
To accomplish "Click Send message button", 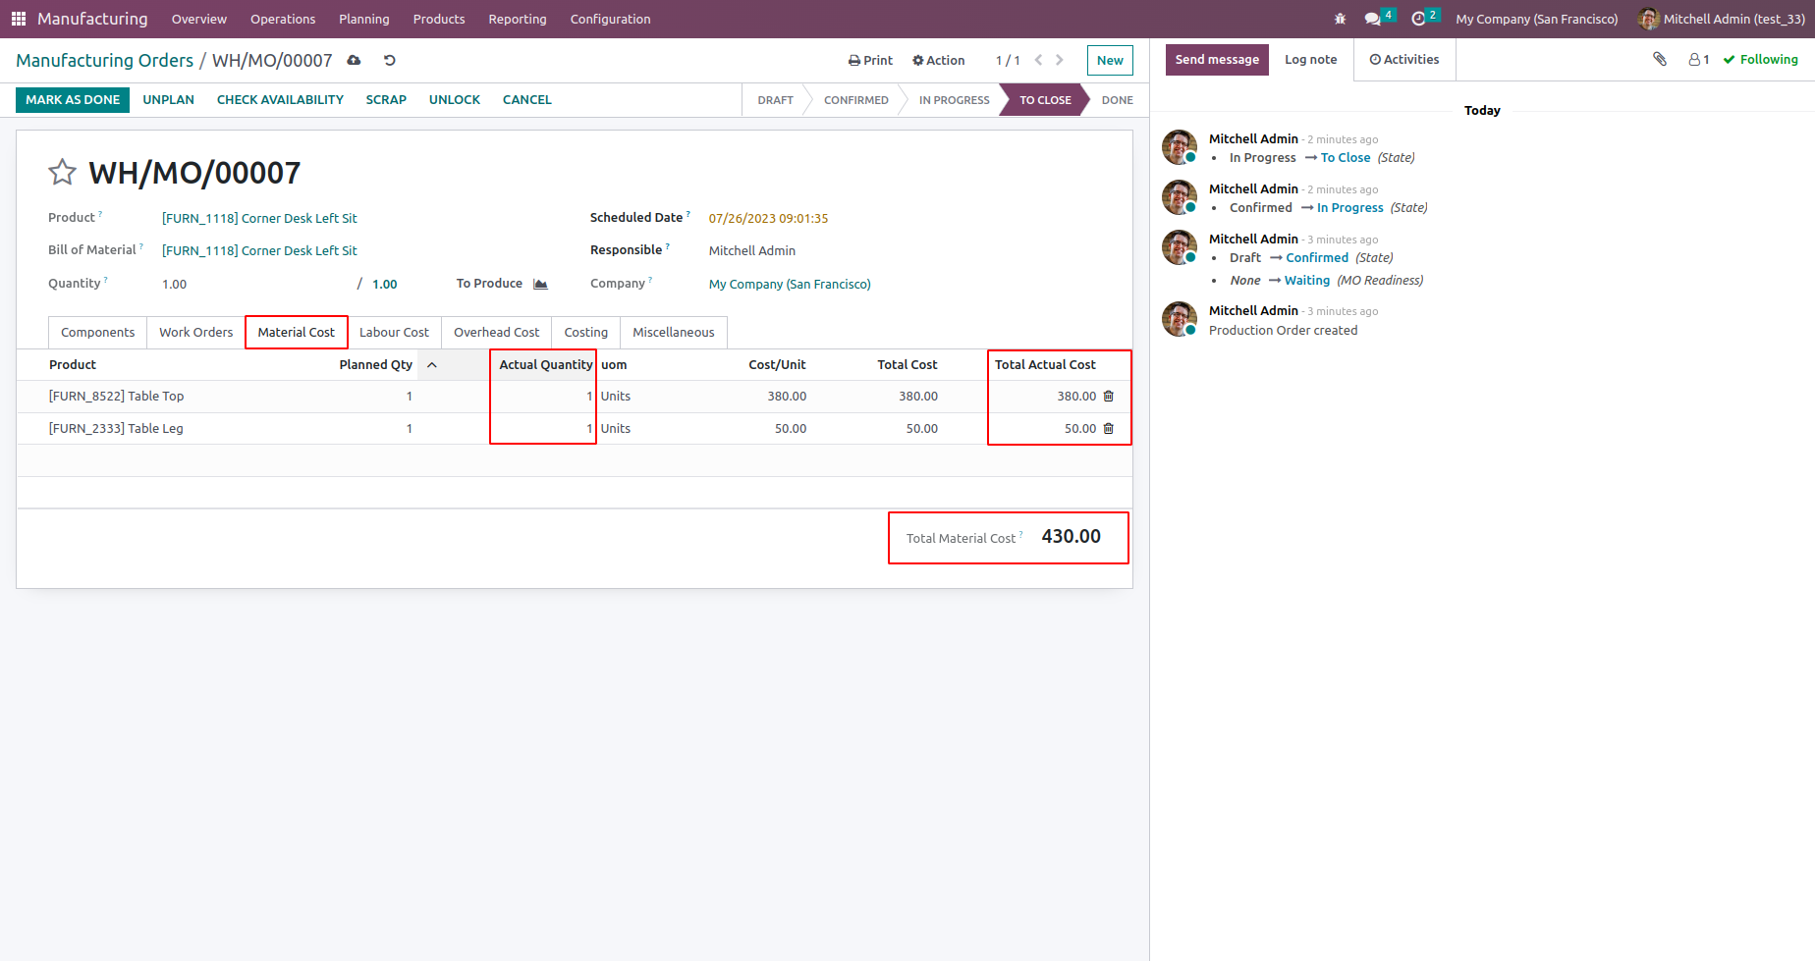I will 1217,60.
